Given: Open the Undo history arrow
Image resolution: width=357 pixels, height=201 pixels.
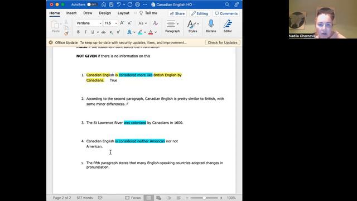Looking at the screenshot, I should click(x=124, y=4).
